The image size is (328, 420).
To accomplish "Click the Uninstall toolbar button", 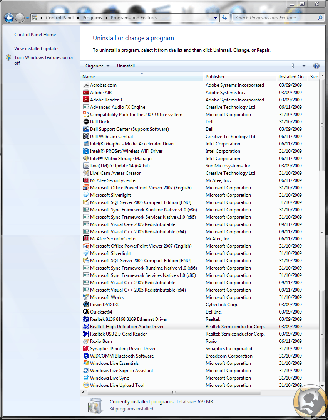I will tap(126, 66).
